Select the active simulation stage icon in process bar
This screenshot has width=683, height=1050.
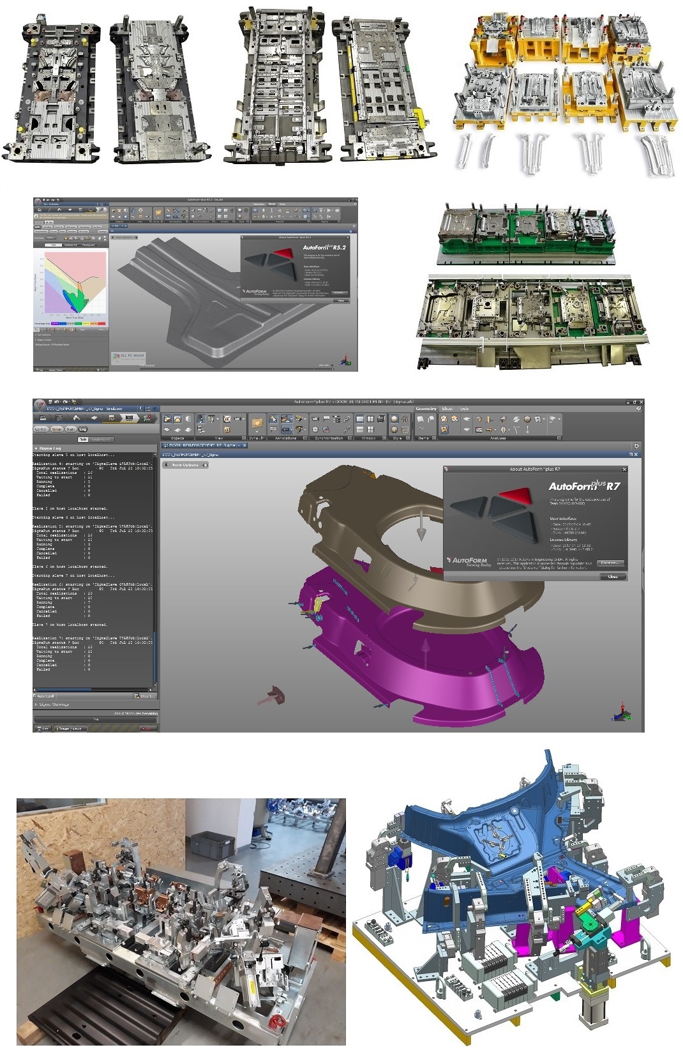(129, 418)
